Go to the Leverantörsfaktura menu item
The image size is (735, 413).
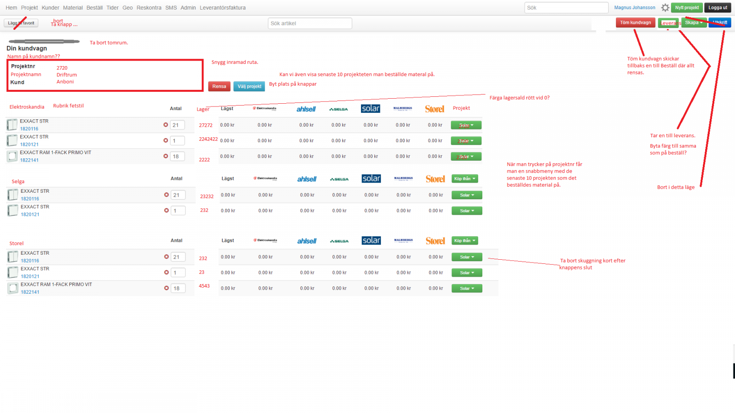pos(222,8)
